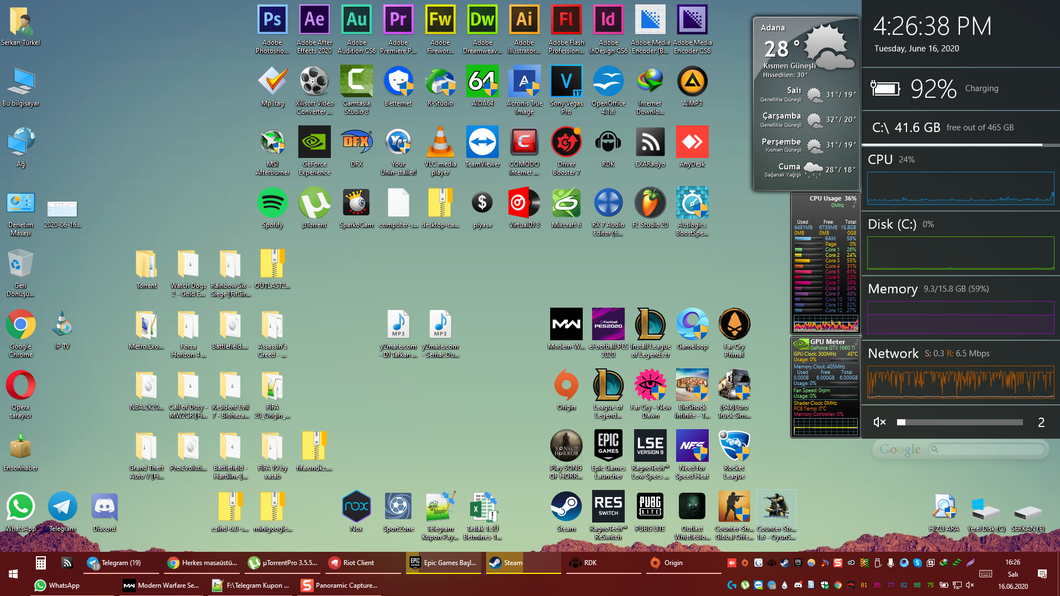Image resolution: width=1060 pixels, height=596 pixels.
Task: Select the 92% Charging battery readout
Action: tap(935, 88)
